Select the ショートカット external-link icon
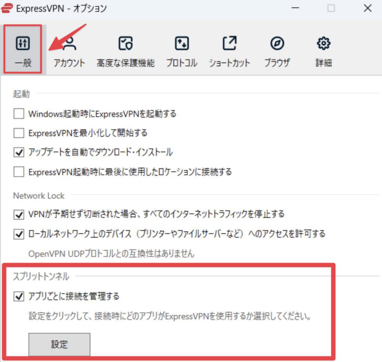The width and height of the screenshot is (382, 362). coord(229,43)
